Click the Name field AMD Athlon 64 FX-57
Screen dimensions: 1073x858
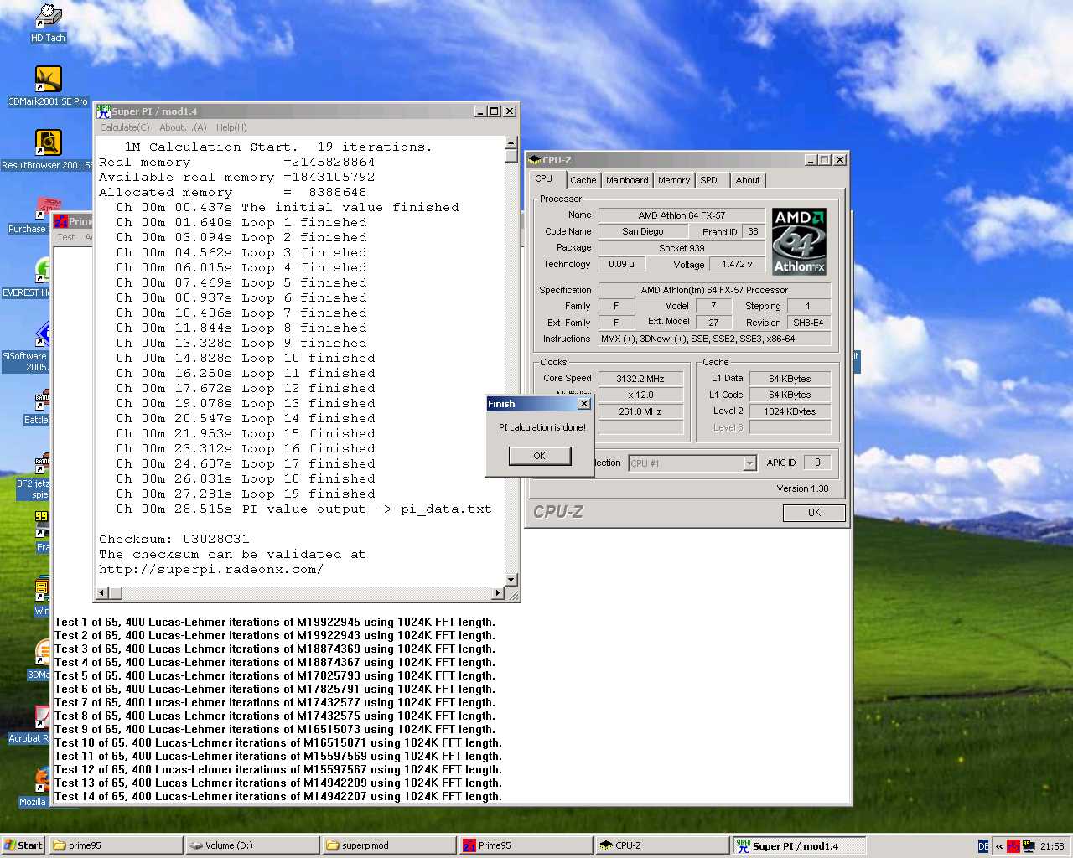point(682,215)
